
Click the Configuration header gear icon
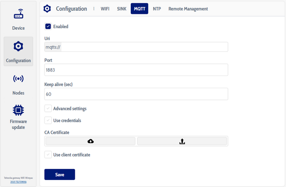pyautogui.click(x=47, y=9)
